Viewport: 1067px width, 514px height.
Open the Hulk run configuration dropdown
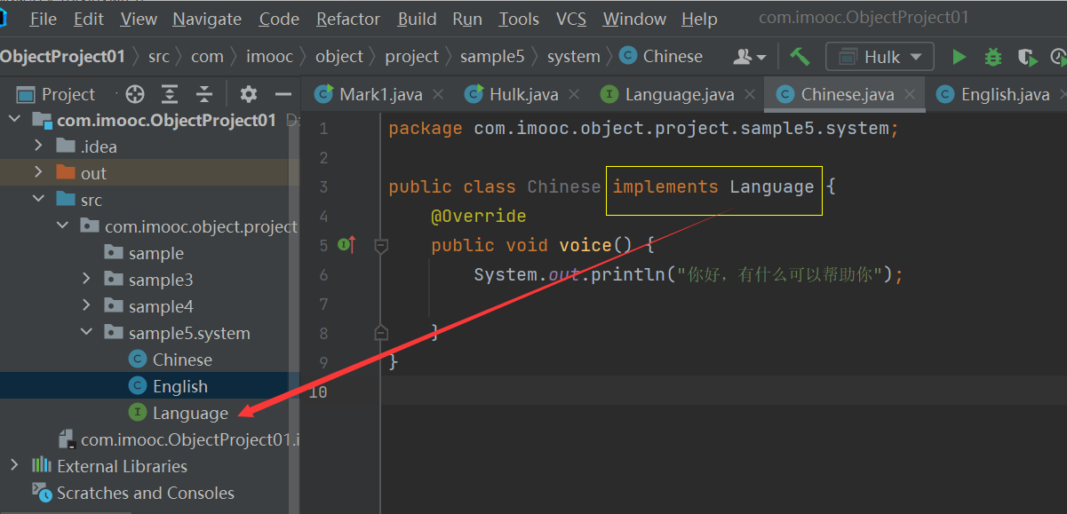(880, 57)
